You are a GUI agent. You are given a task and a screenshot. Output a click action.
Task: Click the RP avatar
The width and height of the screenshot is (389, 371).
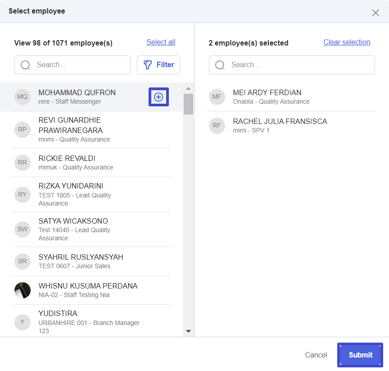coord(23,130)
